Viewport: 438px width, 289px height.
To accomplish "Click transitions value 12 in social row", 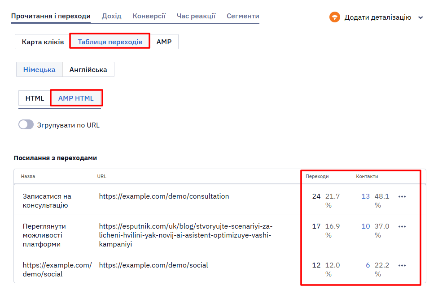I will click(x=316, y=265).
